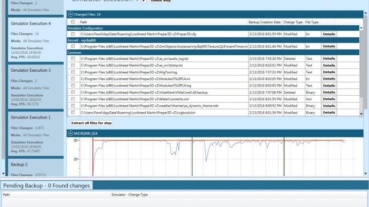The height and width of the screenshot is (207, 369).
Task: Open Details for WaterConstants.xml
Action: coord(329,99)
